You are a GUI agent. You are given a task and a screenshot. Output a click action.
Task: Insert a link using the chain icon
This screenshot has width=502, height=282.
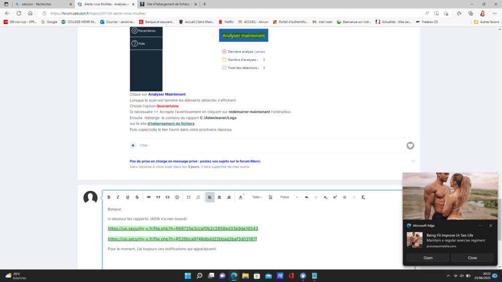click(149, 197)
